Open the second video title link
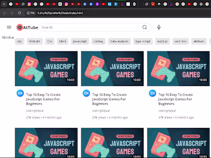 pyautogui.click(x=109, y=99)
